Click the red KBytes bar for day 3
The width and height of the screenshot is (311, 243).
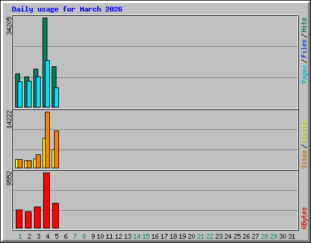pyautogui.click(x=37, y=217)
